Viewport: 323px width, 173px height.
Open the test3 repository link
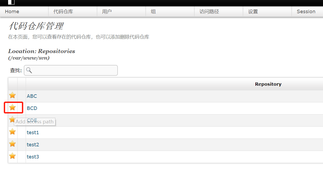pyautogui.click(x=33, y=157)
